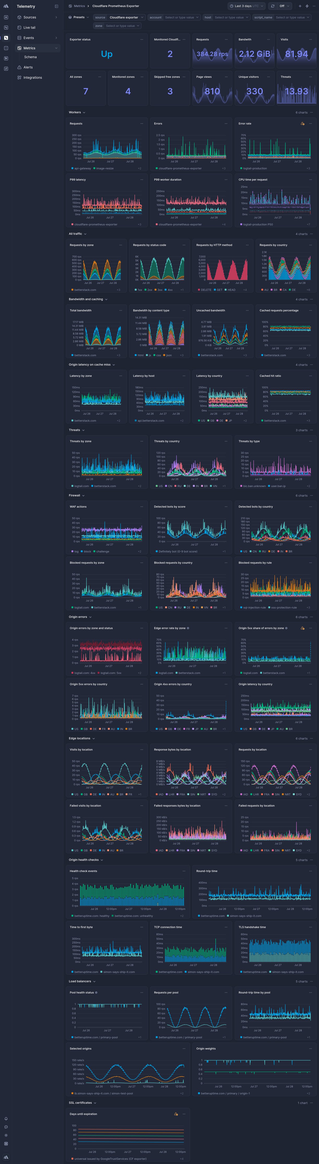
Task: Open the notifications bell in left rail
Action: (x=6, y=1118)
